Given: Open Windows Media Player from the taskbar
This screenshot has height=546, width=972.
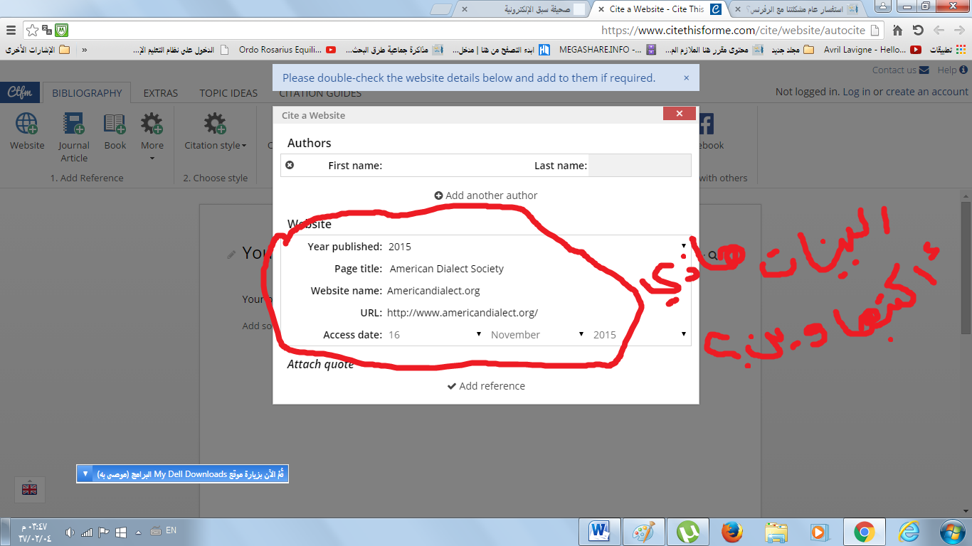Looking at the screenshot, I should pos(820,532).
